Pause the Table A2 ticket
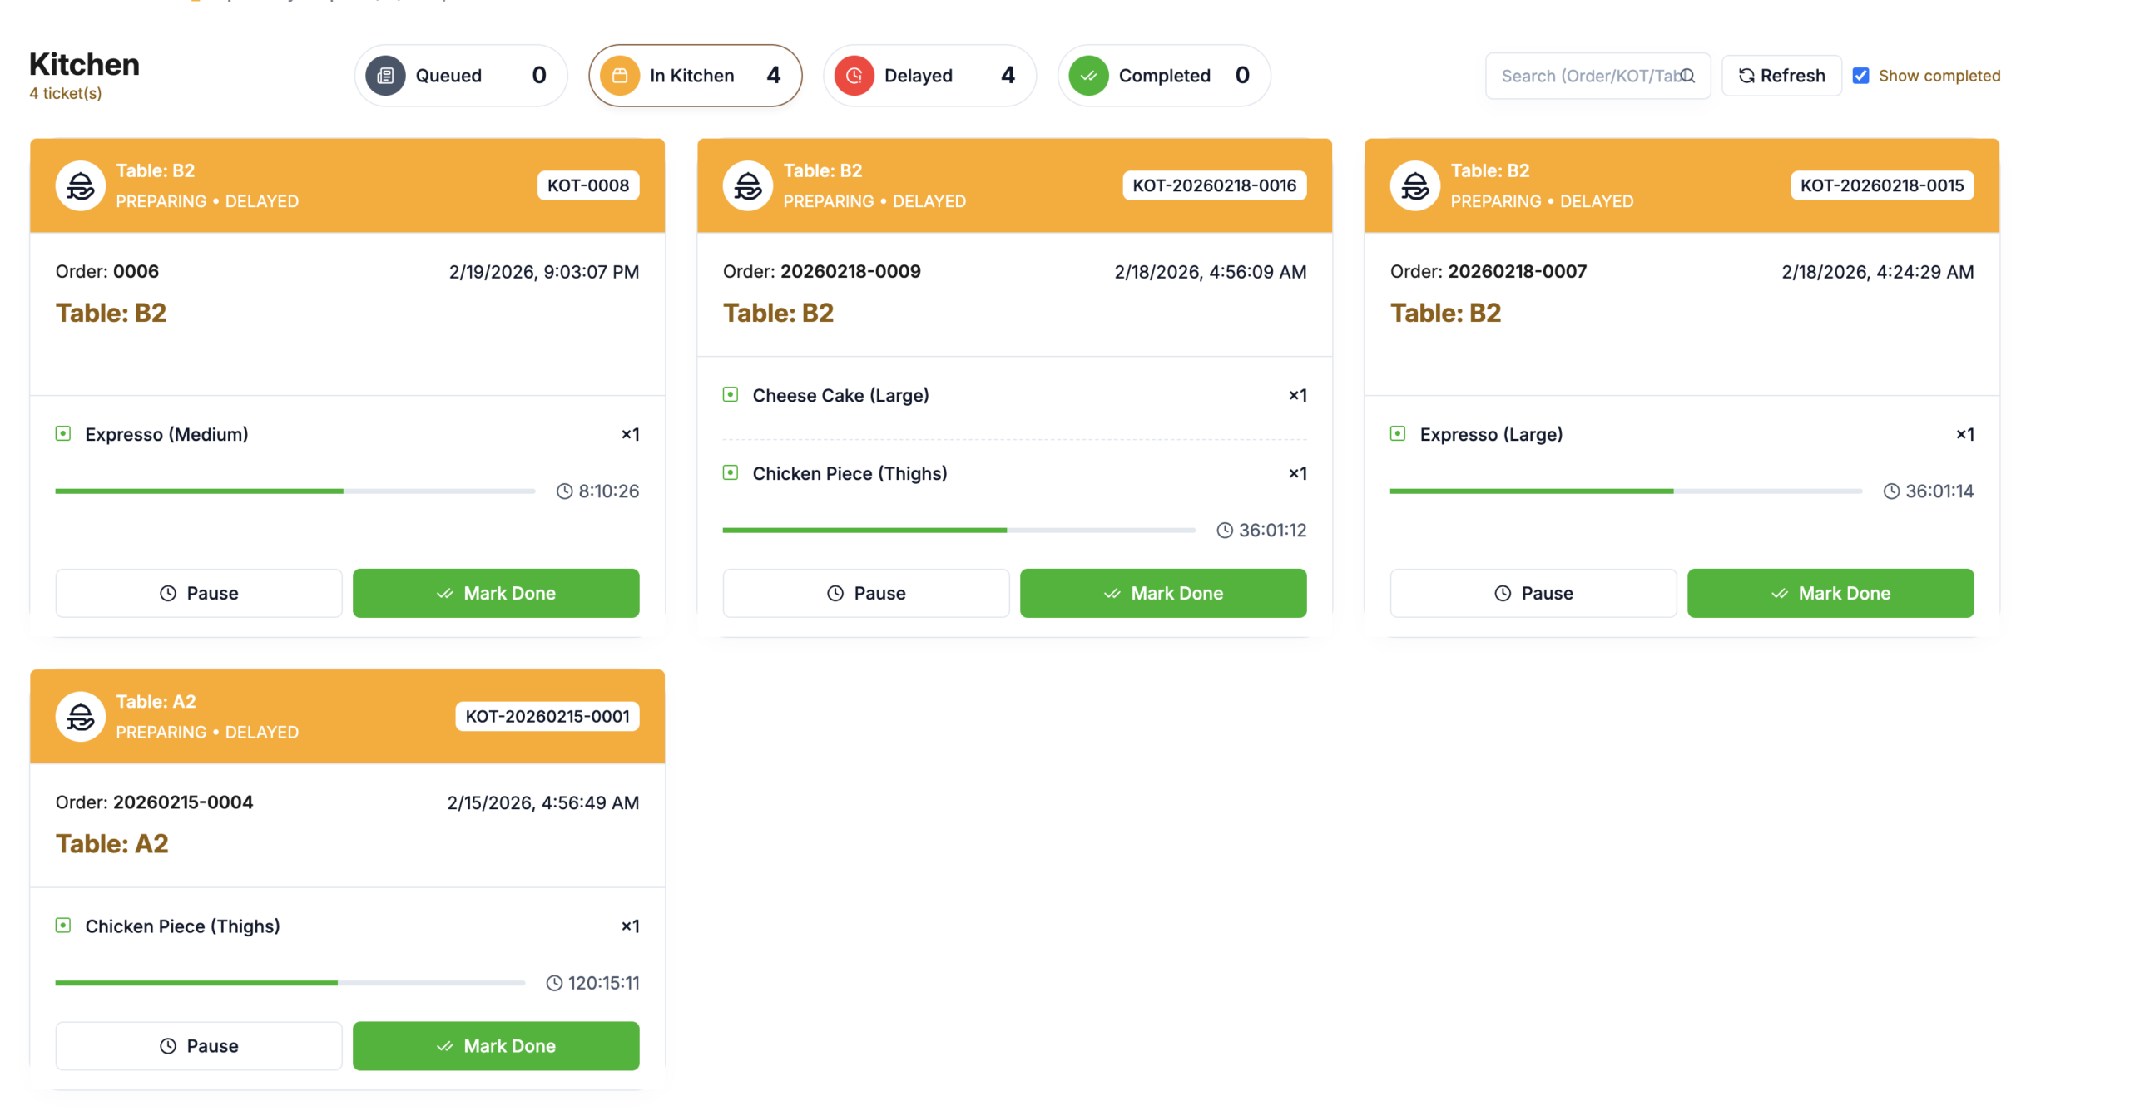Viewport: 2130px width, 1116px height. pyautogui.click(x=199, y=1045)
